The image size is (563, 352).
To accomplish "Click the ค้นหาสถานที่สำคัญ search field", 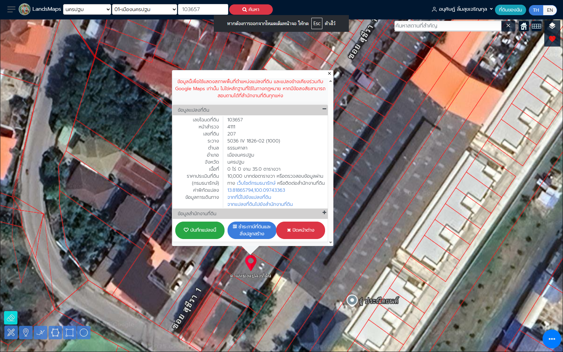I will coord(447,26).
